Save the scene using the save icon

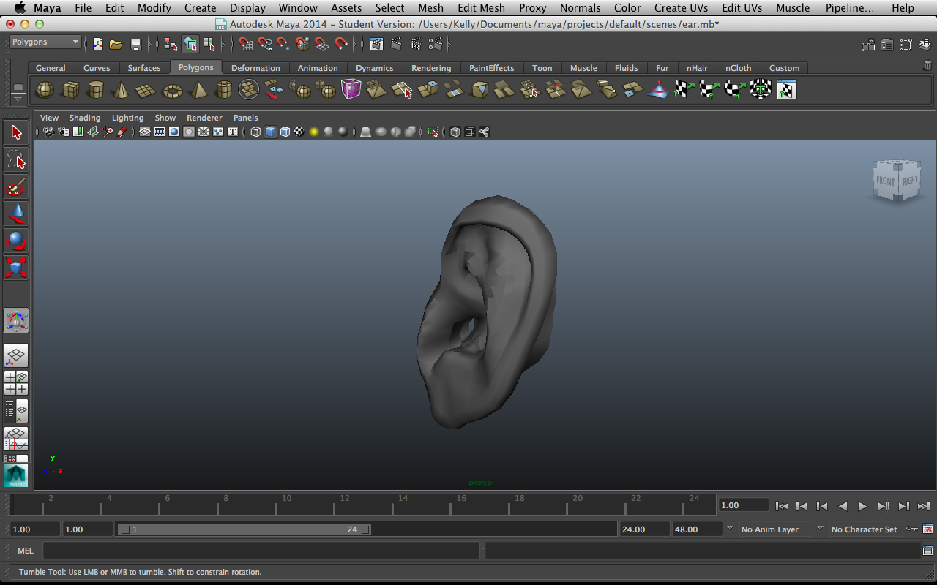(x=136, y=44)
